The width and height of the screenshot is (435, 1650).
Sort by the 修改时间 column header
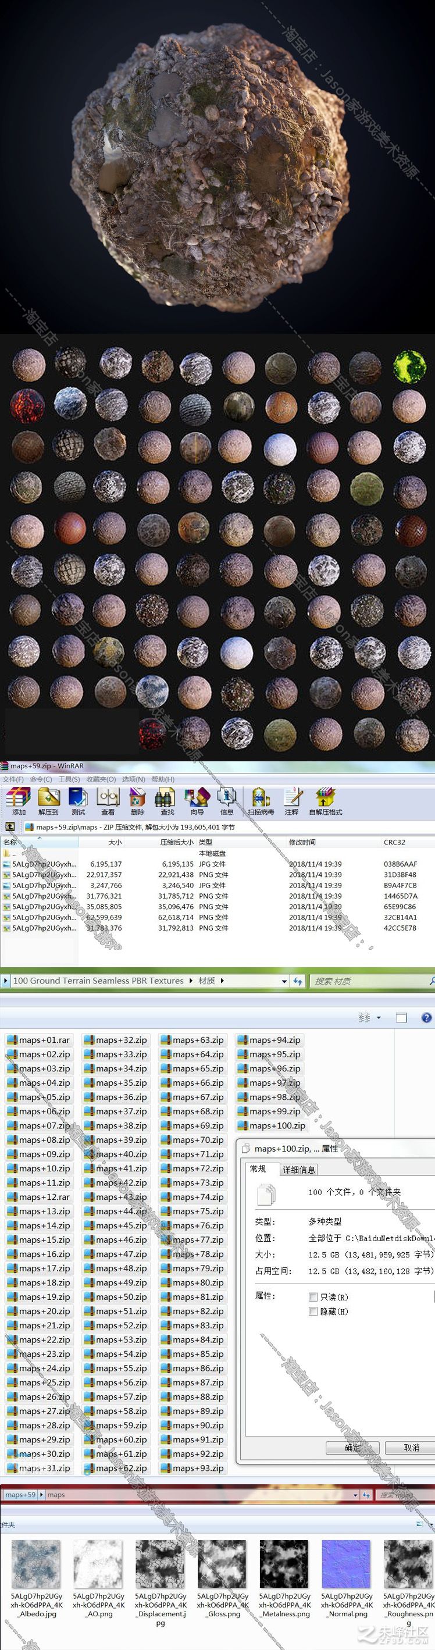[x=302, y=842]
